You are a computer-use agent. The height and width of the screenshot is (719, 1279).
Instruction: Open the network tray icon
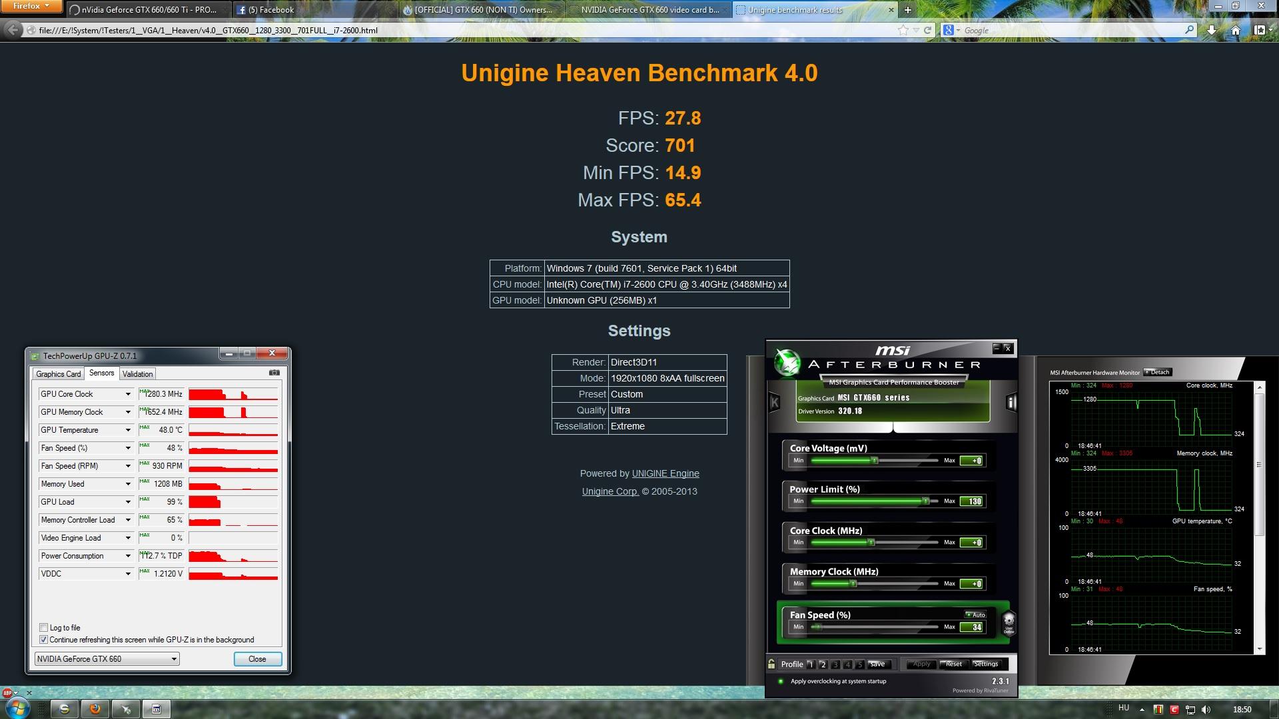click(1190, 710)
